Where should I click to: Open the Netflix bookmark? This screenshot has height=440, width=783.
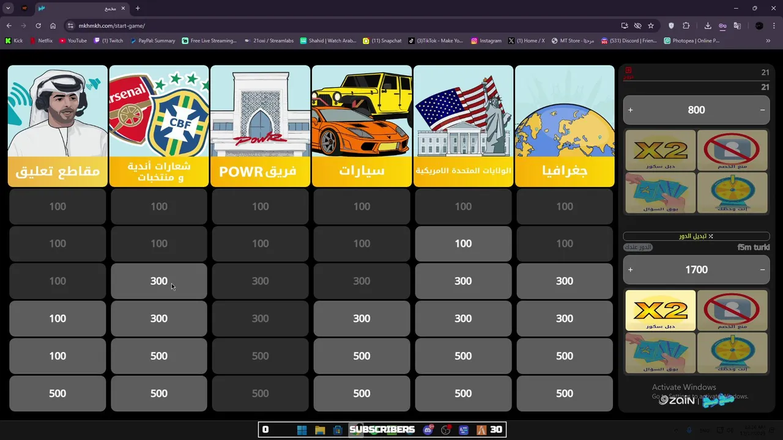[x=41, y=41]
